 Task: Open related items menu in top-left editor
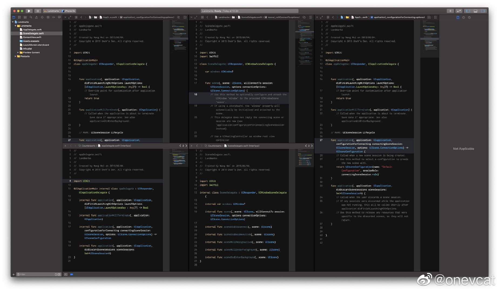coord(76,17)
